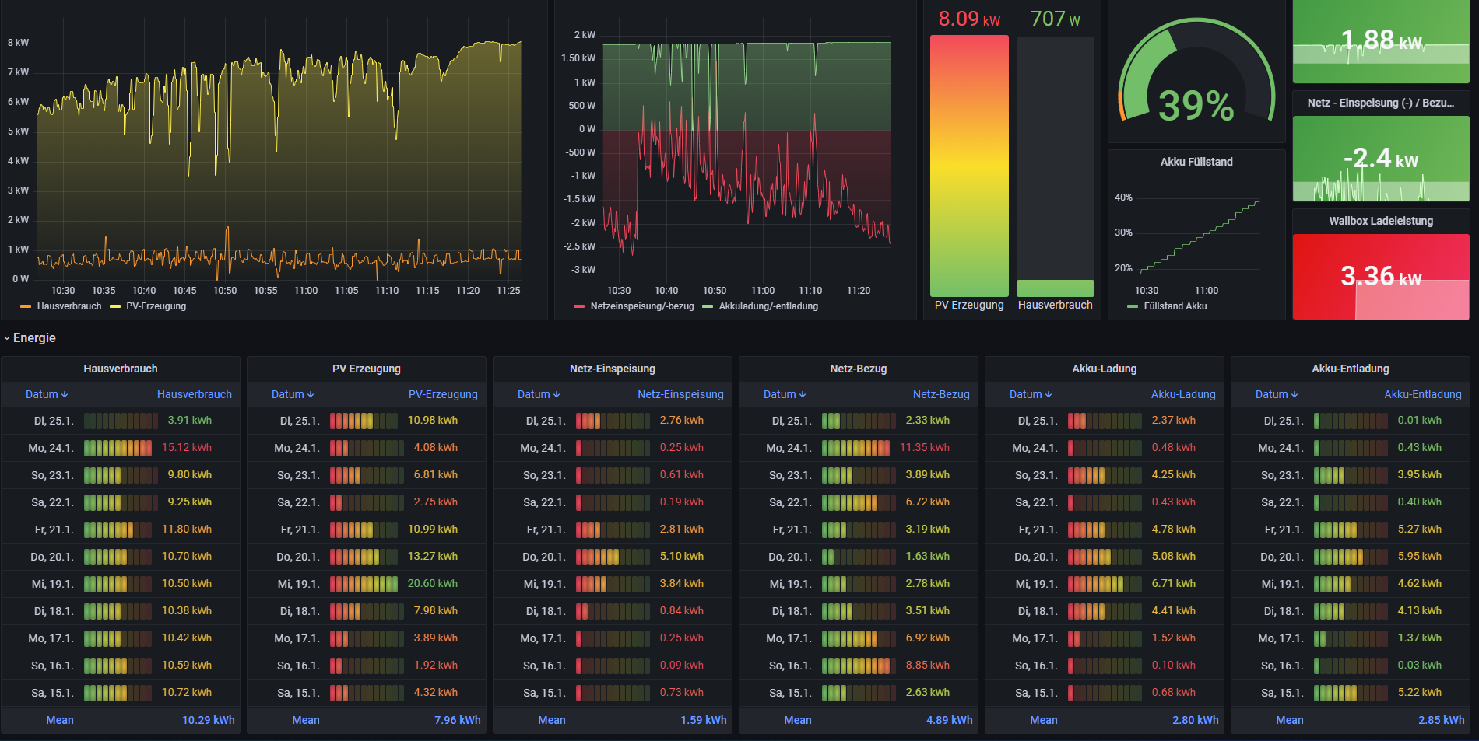
Task: Click the Hausverbrauch column header
Action: coord(194,394)
